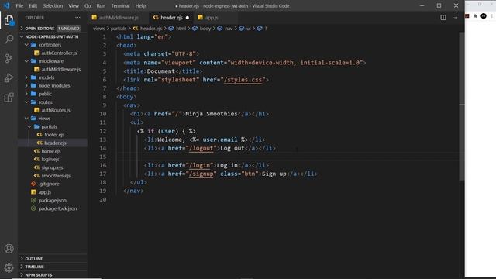Open the View menu

click(74, 5)
